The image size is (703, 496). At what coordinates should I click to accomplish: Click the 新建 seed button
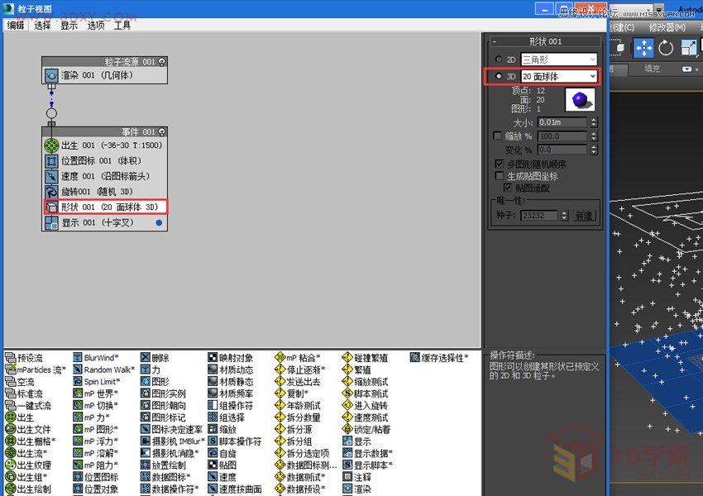click(584, 214)
